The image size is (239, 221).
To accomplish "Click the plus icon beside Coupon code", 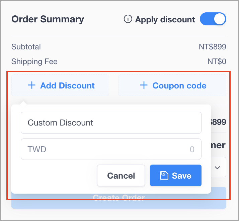I will pyautogui.click(x=144, y=85).
